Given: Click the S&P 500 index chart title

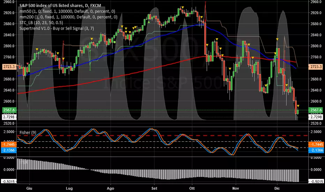Looking at the screenshot, I should tap(60, 6).
